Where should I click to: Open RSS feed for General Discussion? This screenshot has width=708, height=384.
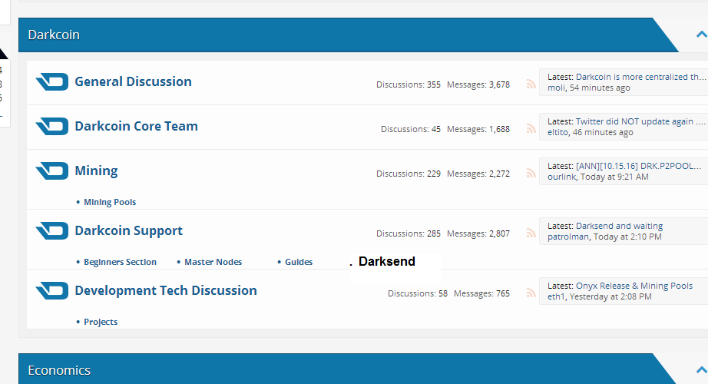(x=531, y=84)
